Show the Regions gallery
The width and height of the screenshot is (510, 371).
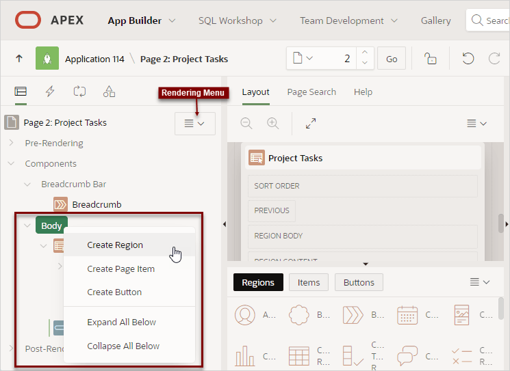(258, 282)
